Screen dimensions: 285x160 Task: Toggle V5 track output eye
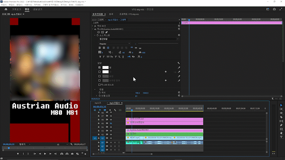click(111, 123)
